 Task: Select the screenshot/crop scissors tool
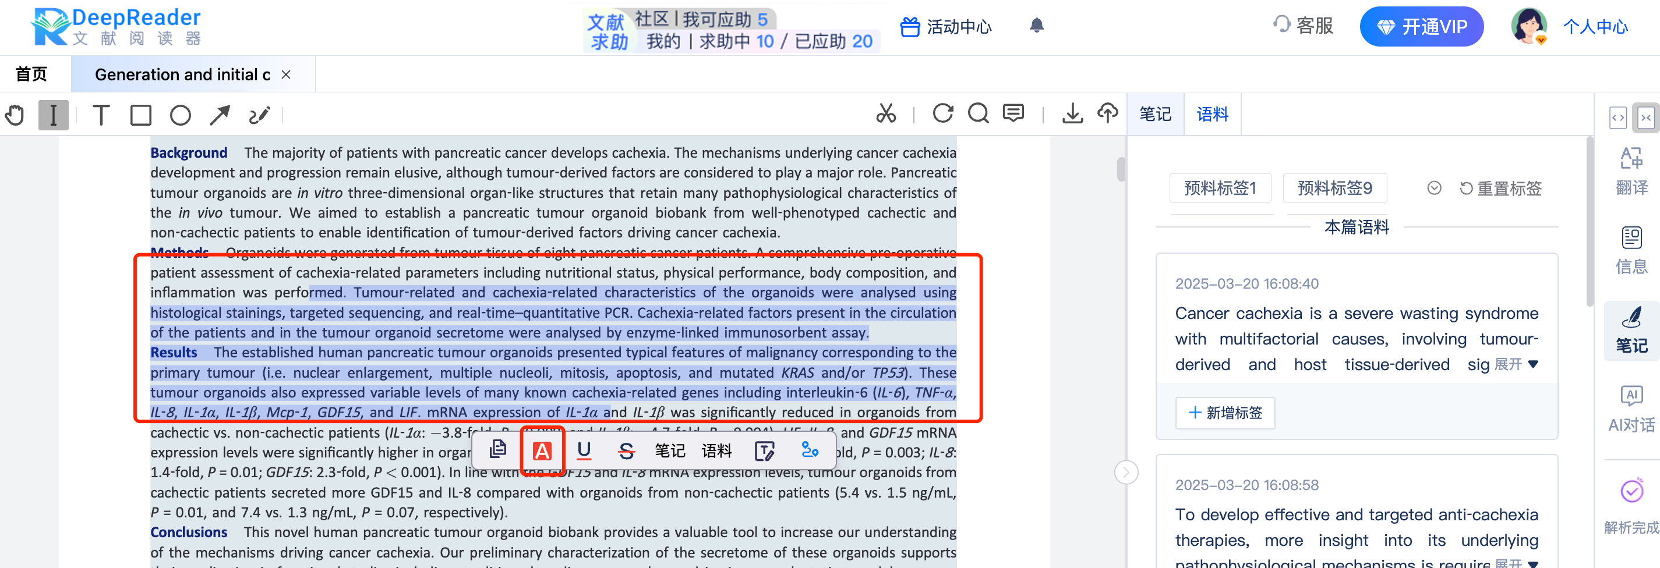click(x=885, y=113)
